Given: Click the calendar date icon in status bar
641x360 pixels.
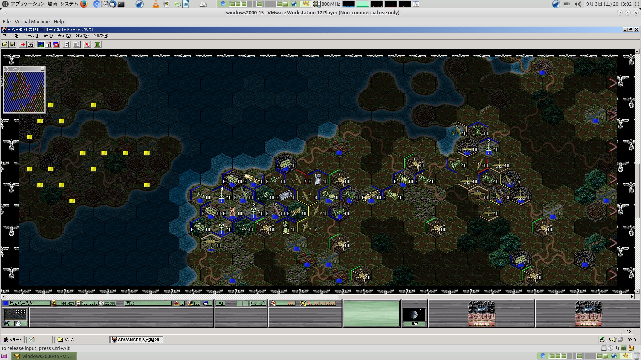Looking at the screenshot, I should 79,303.
